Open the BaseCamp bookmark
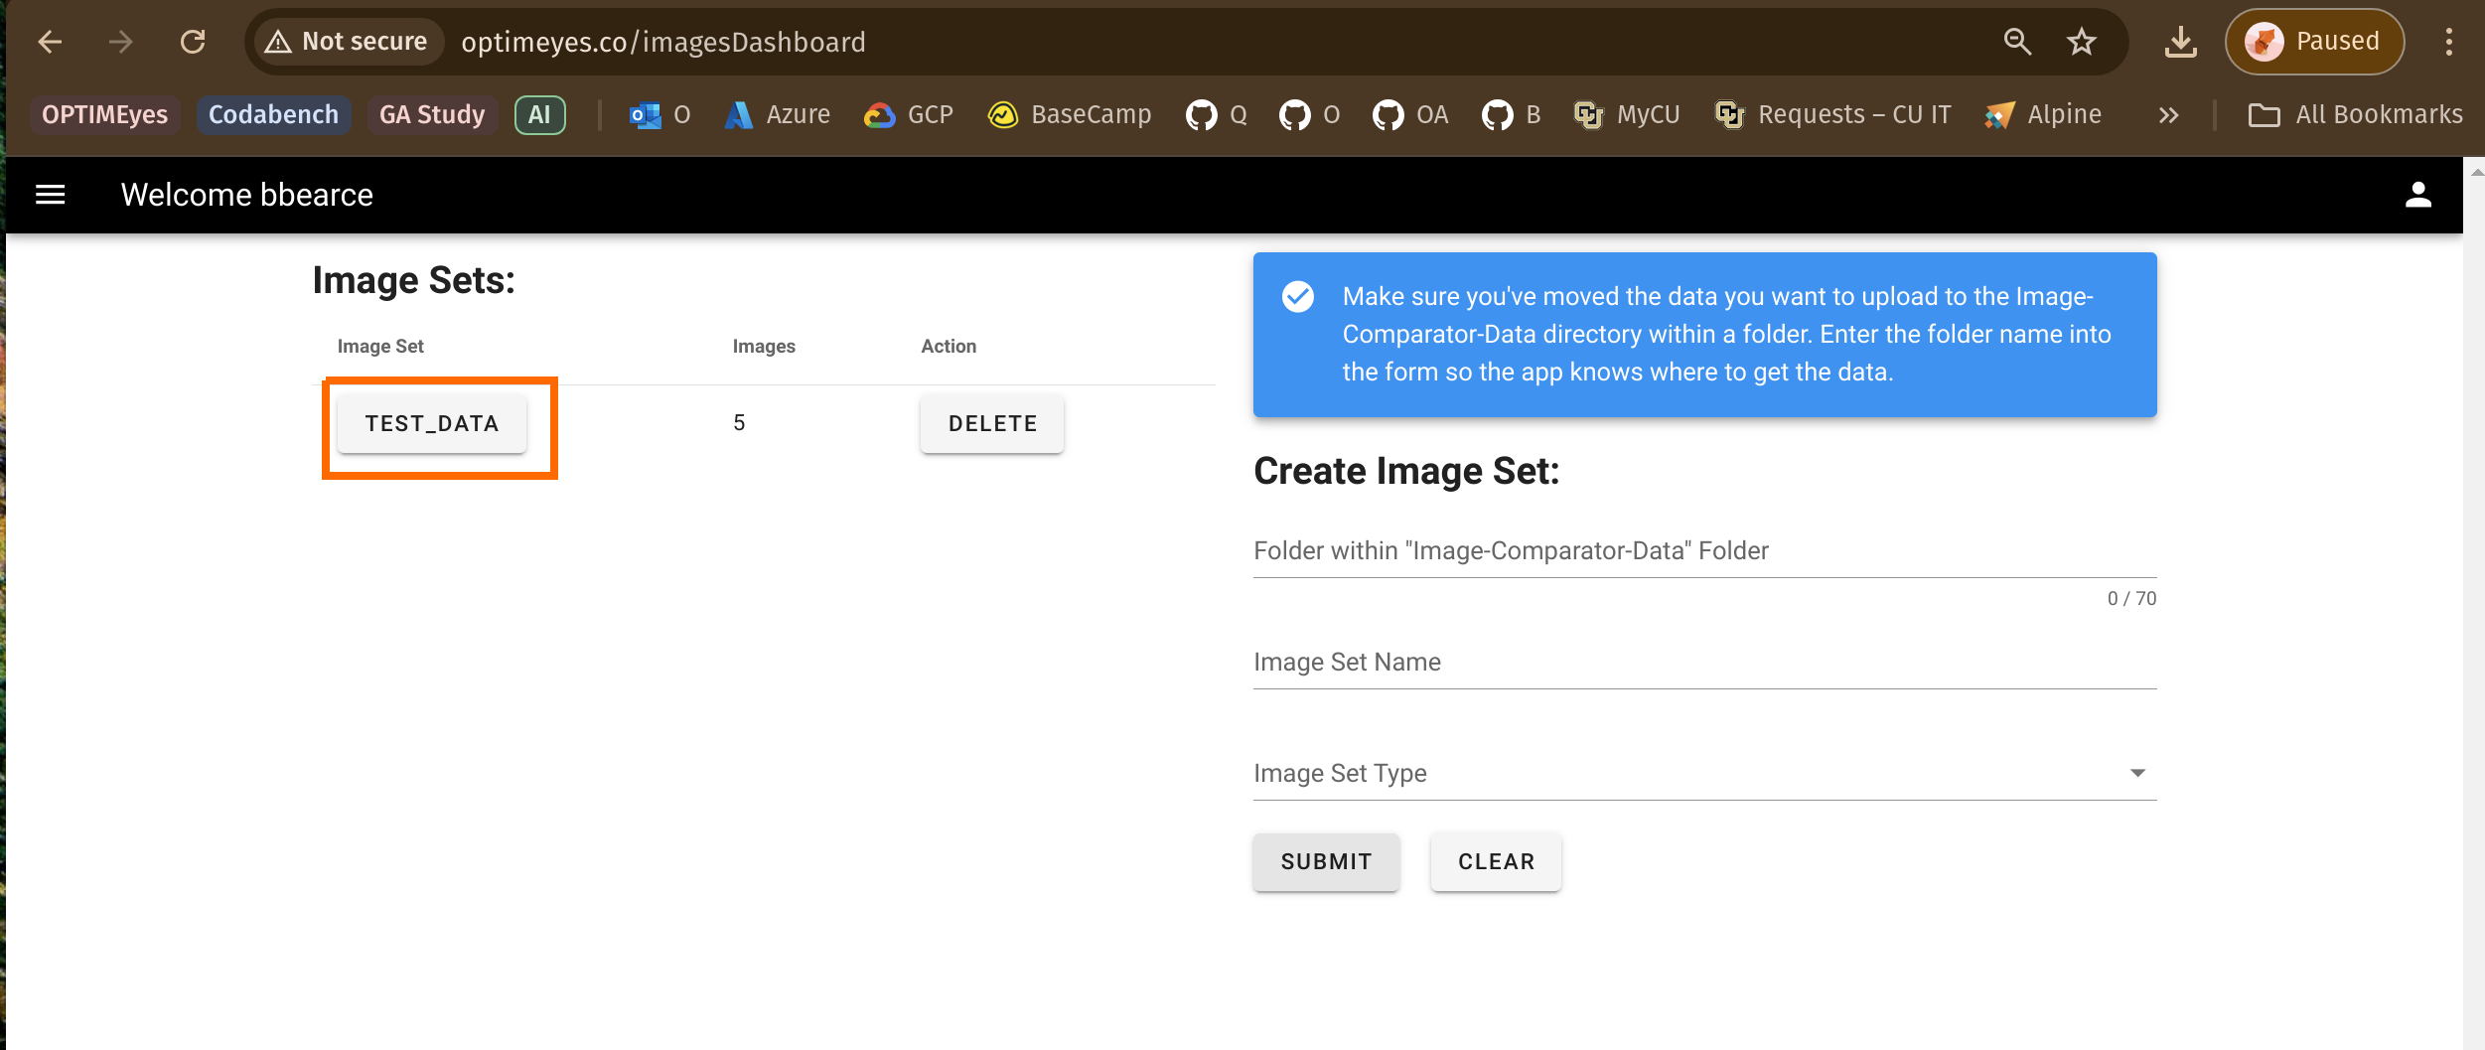The width and height of the screenshot is (2485, 1050). pos(1070,115)
